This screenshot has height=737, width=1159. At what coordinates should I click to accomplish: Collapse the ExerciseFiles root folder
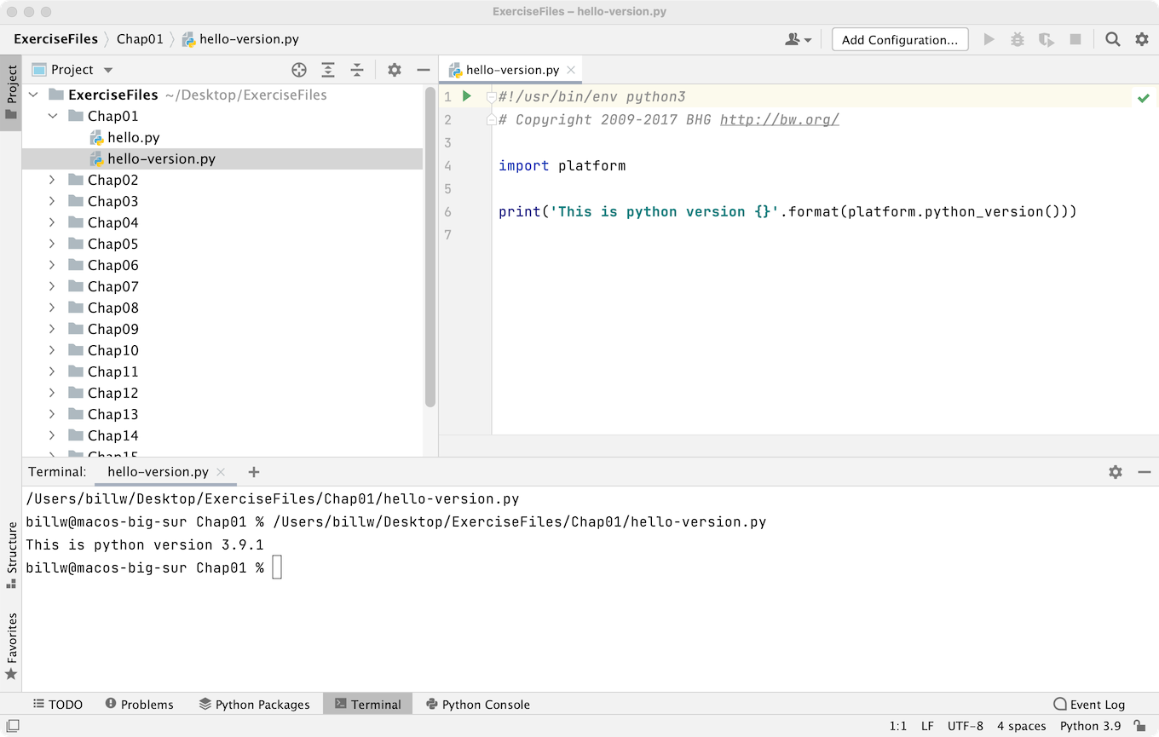[34, 95]
